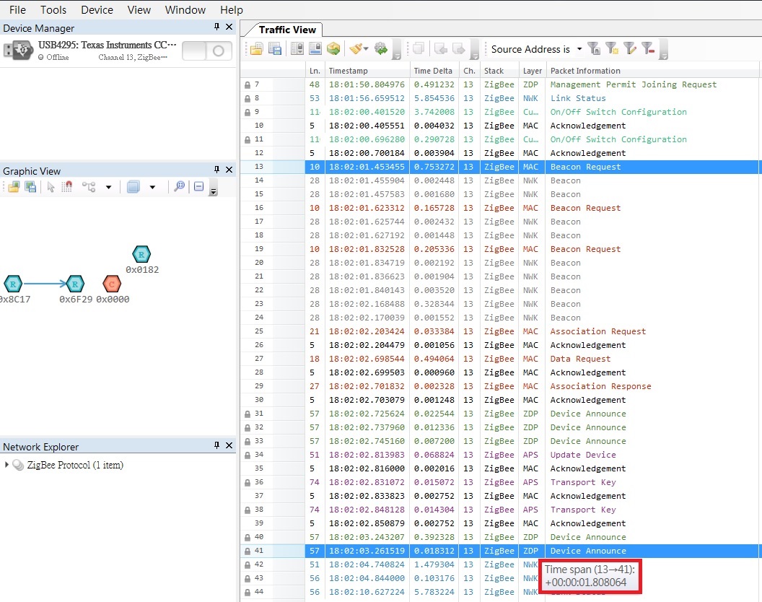Expand the ZigBee Protocol tree item

(x=7, y=466)
